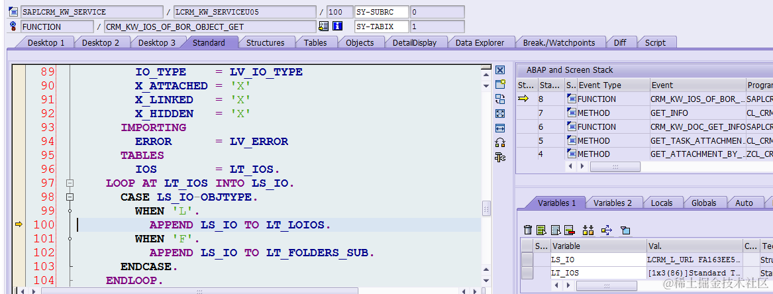Switch to the Locals tab

(662, 203)
